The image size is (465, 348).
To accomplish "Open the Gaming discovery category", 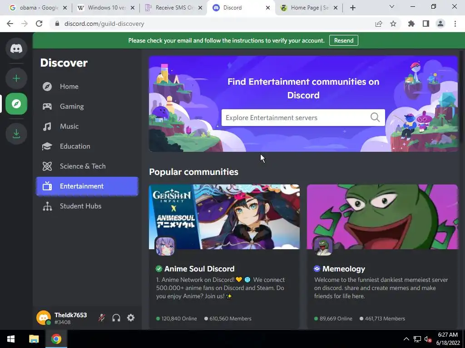I will tap(87, 106).
